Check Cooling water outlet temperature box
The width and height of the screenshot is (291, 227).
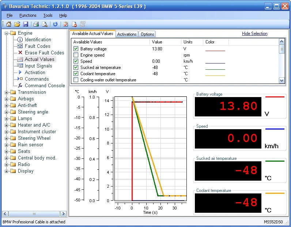(76, 80)
